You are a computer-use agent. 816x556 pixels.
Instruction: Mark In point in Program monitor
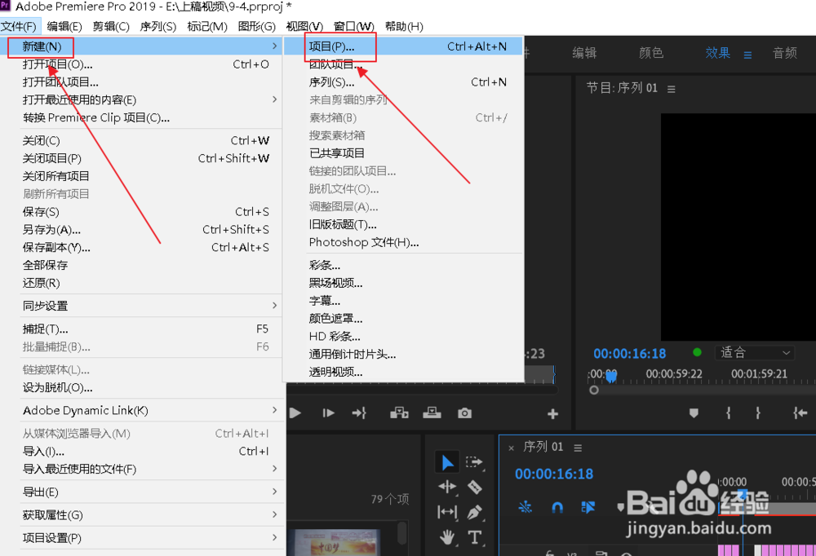click(728, 413)
